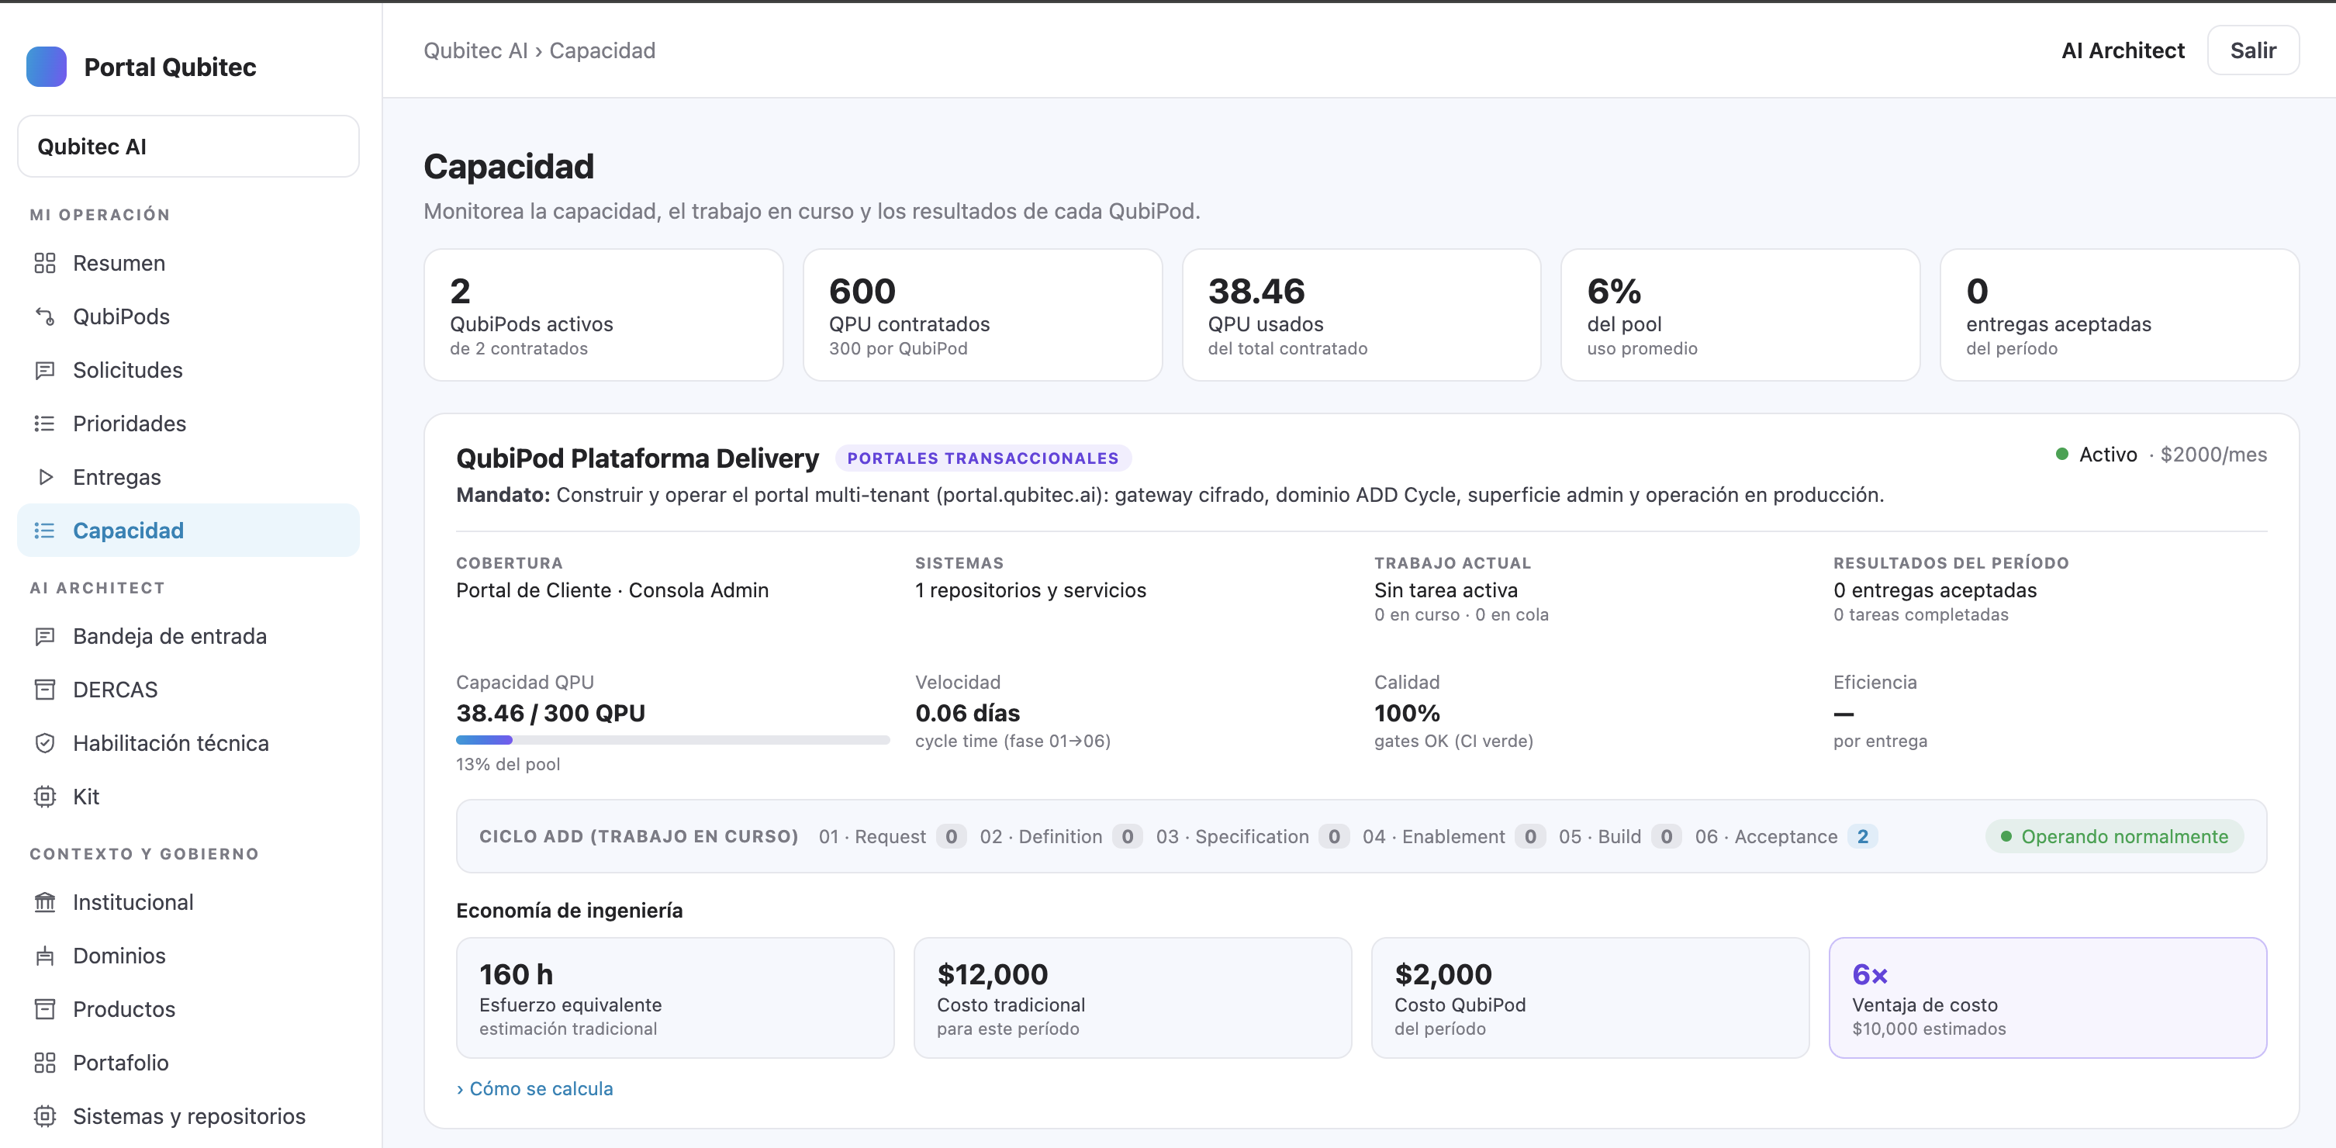Click the $12,000 Costo tradicional card
Image resolution: width=2336 pixels, height=1148 pixels.
coord(1132,998)
